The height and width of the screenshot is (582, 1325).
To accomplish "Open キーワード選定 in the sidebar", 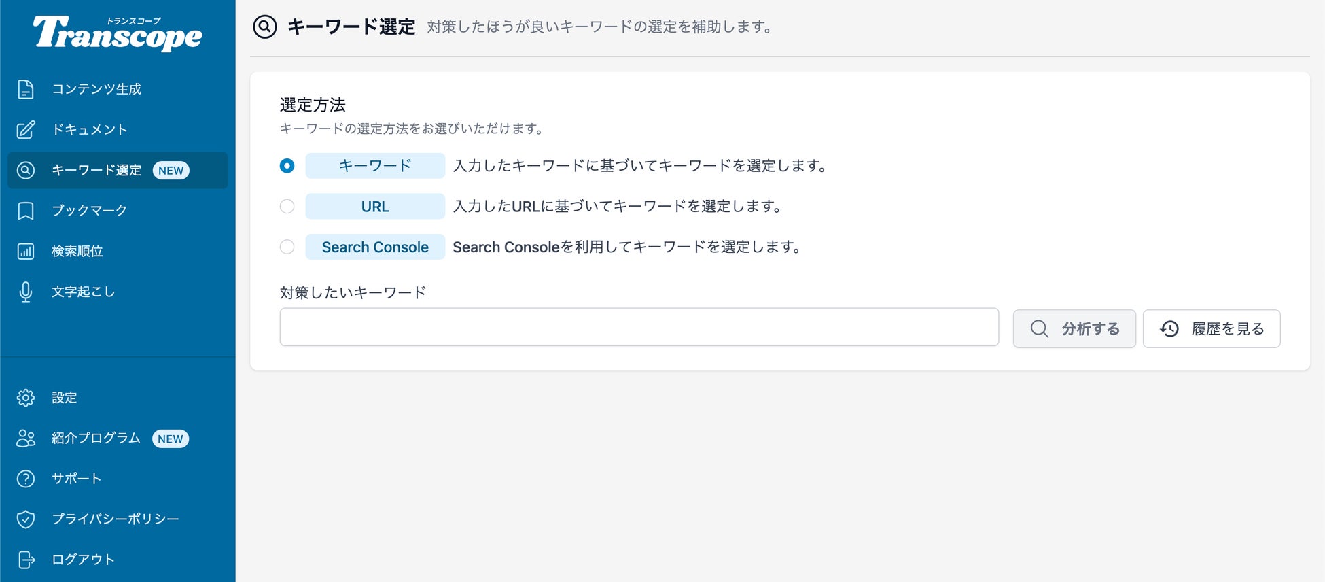I will click(x=96, y=170).
